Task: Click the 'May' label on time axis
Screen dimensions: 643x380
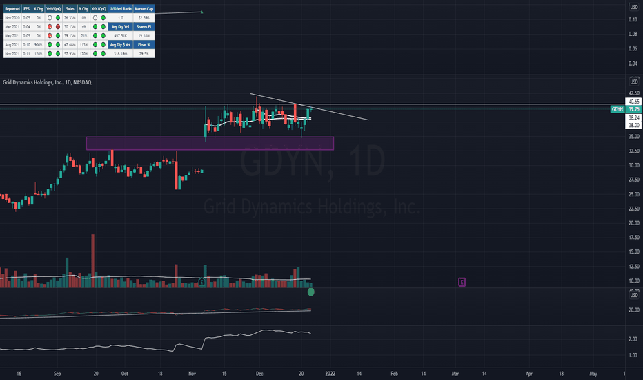Action: click(x=593, y=374)
